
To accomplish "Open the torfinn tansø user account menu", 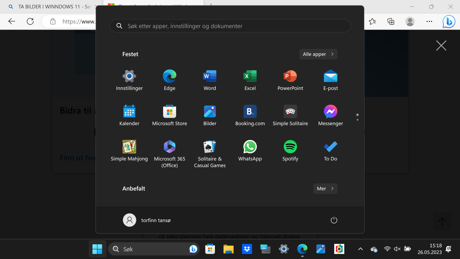I will tap(147, 220).
